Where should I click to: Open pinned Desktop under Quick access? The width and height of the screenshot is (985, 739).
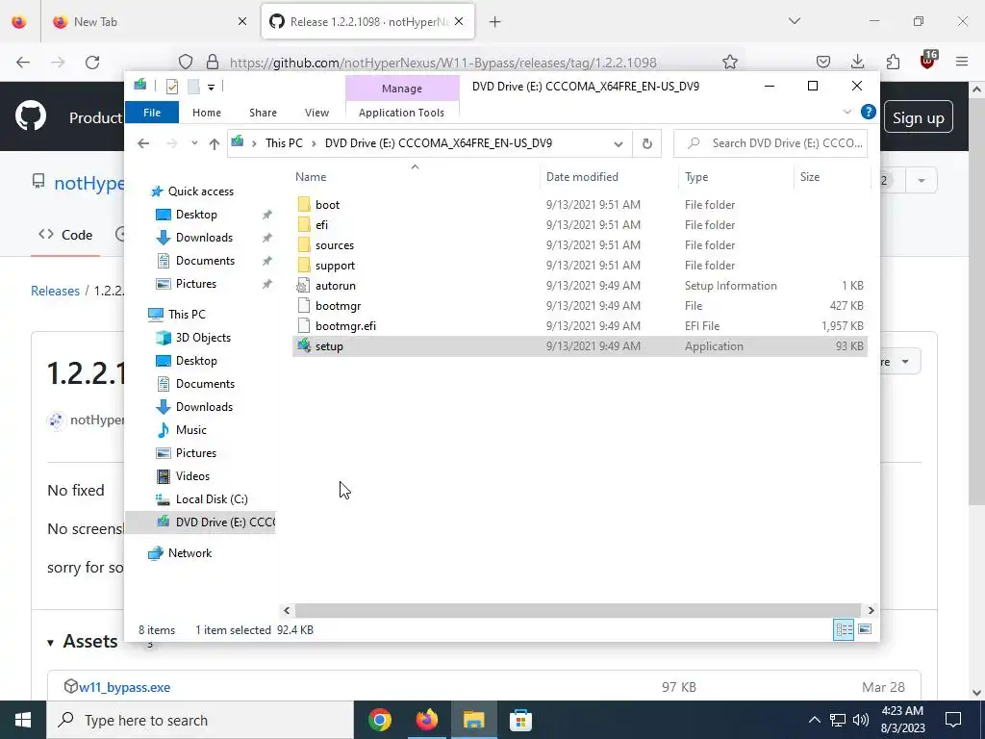[196, 215]
